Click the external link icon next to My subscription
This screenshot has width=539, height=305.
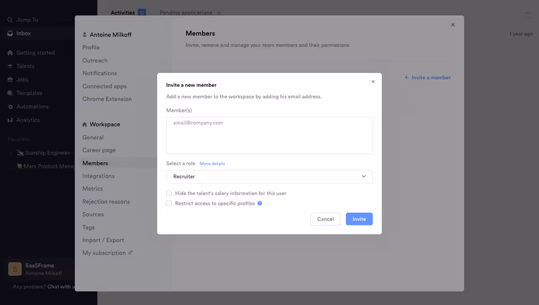[130, 253]
